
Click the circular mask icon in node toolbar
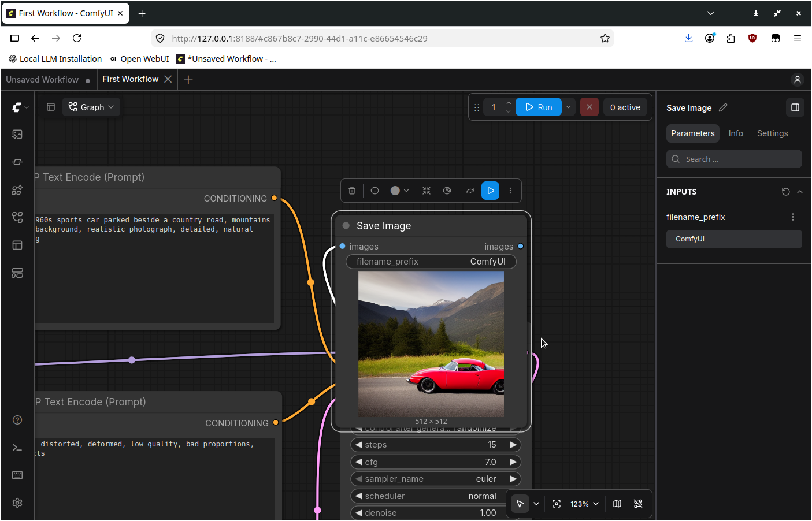pos(447,191)
